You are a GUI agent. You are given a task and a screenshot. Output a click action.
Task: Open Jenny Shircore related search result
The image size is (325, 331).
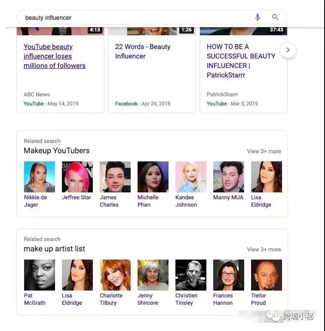(153, 283)
